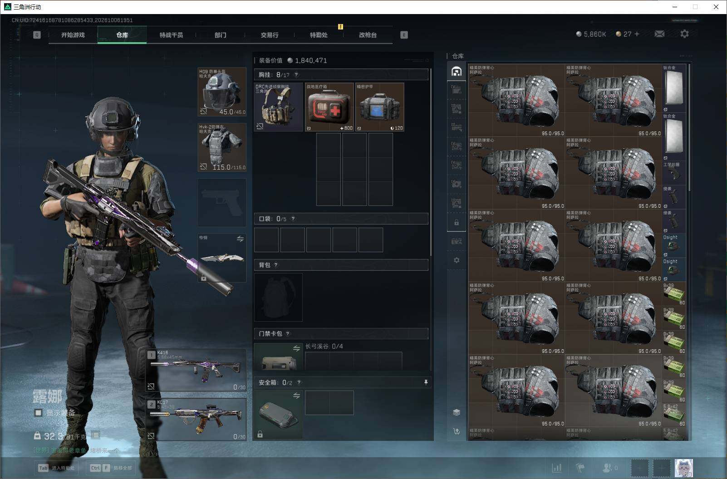The width and height of the screenshot is (727, 479).
Task: Toggle the 显示装备 checkbox
Action: (39, 413)
